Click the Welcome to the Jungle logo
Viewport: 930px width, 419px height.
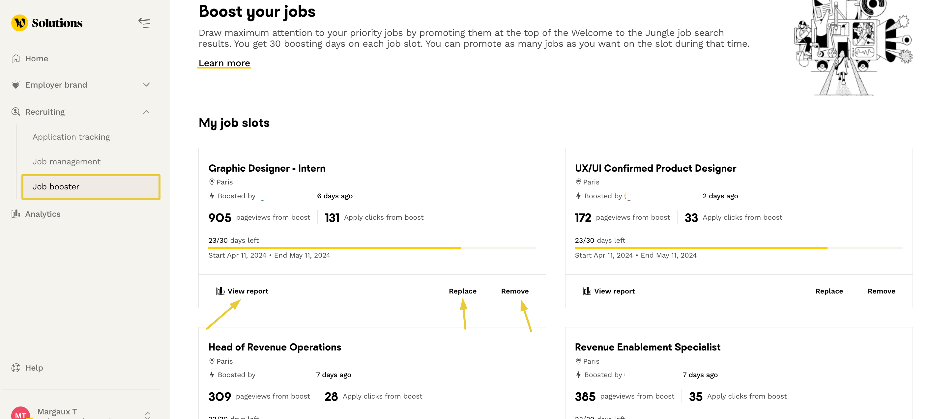[x=19, y=23]
